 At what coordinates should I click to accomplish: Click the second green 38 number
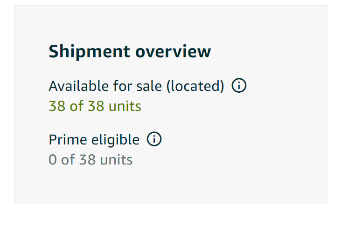(x=96, y=106)
